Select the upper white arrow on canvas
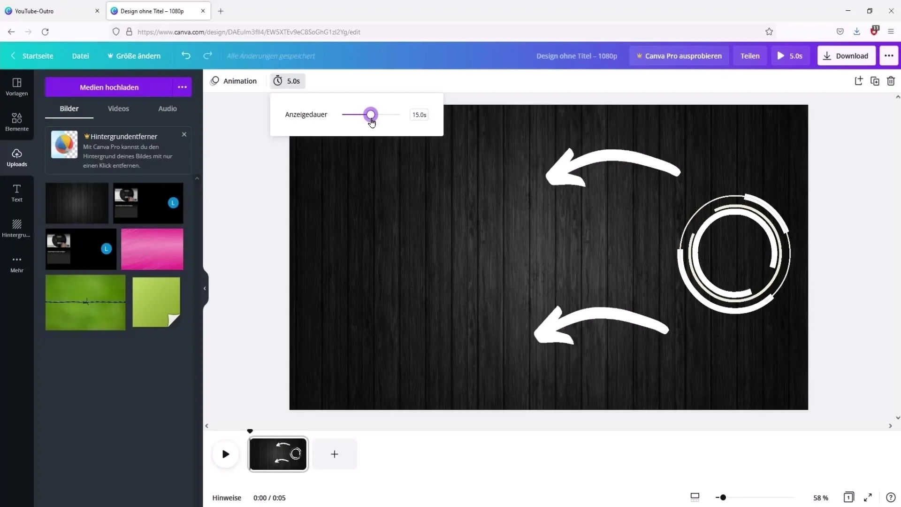The width and height of the screenshot is (901, 507). [612, 168]
